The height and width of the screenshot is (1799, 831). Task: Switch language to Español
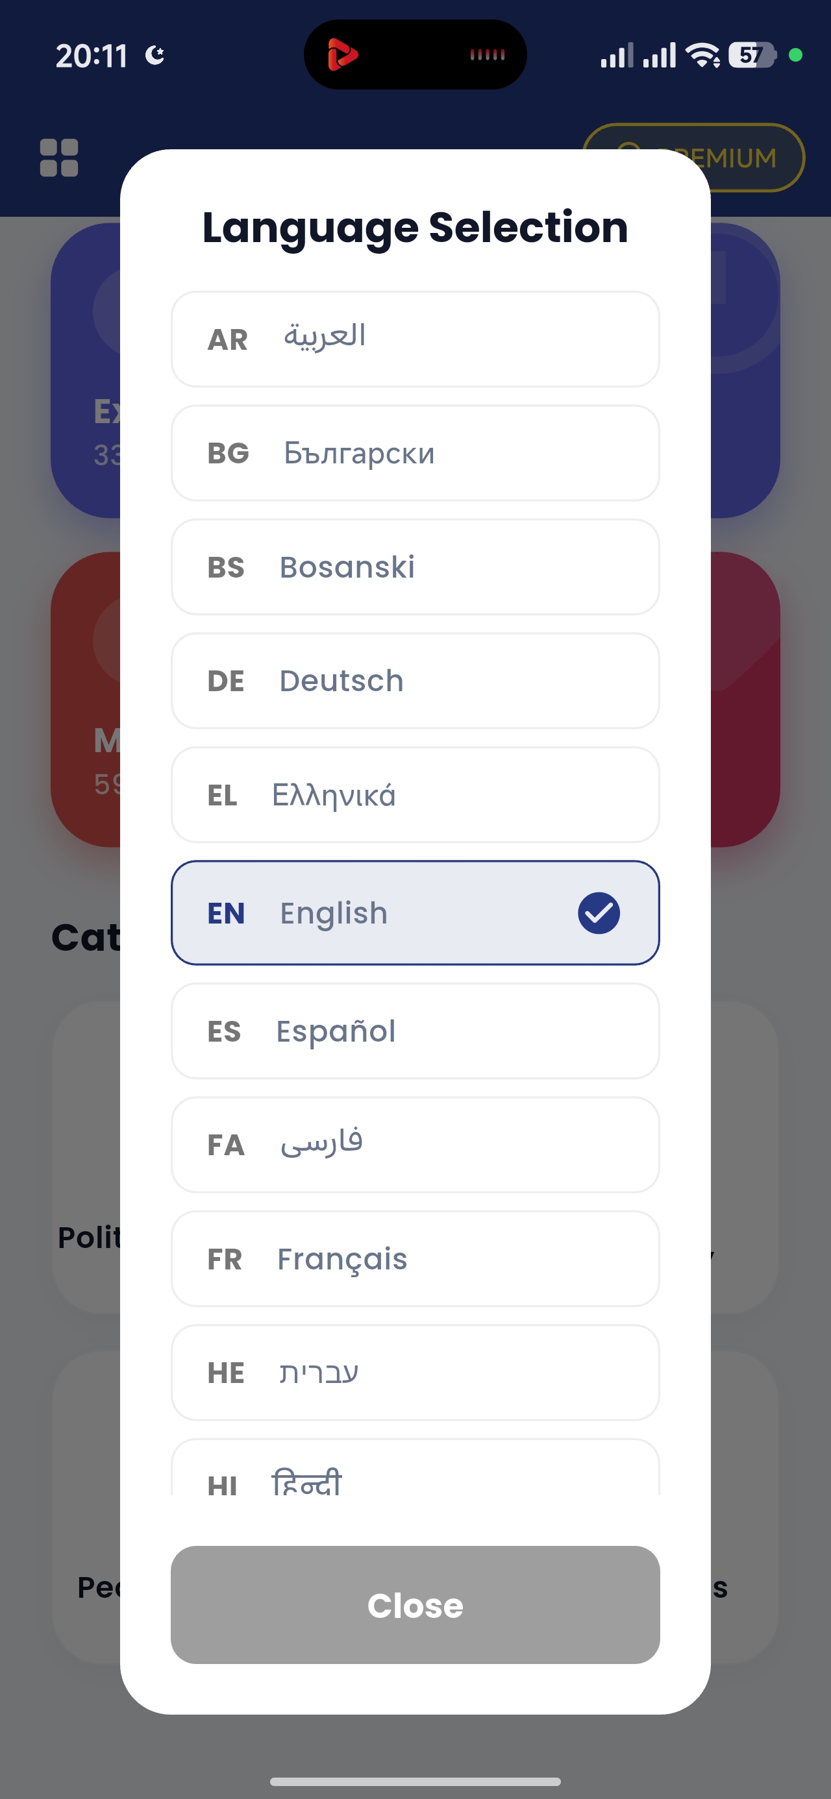coord(415,1031)
